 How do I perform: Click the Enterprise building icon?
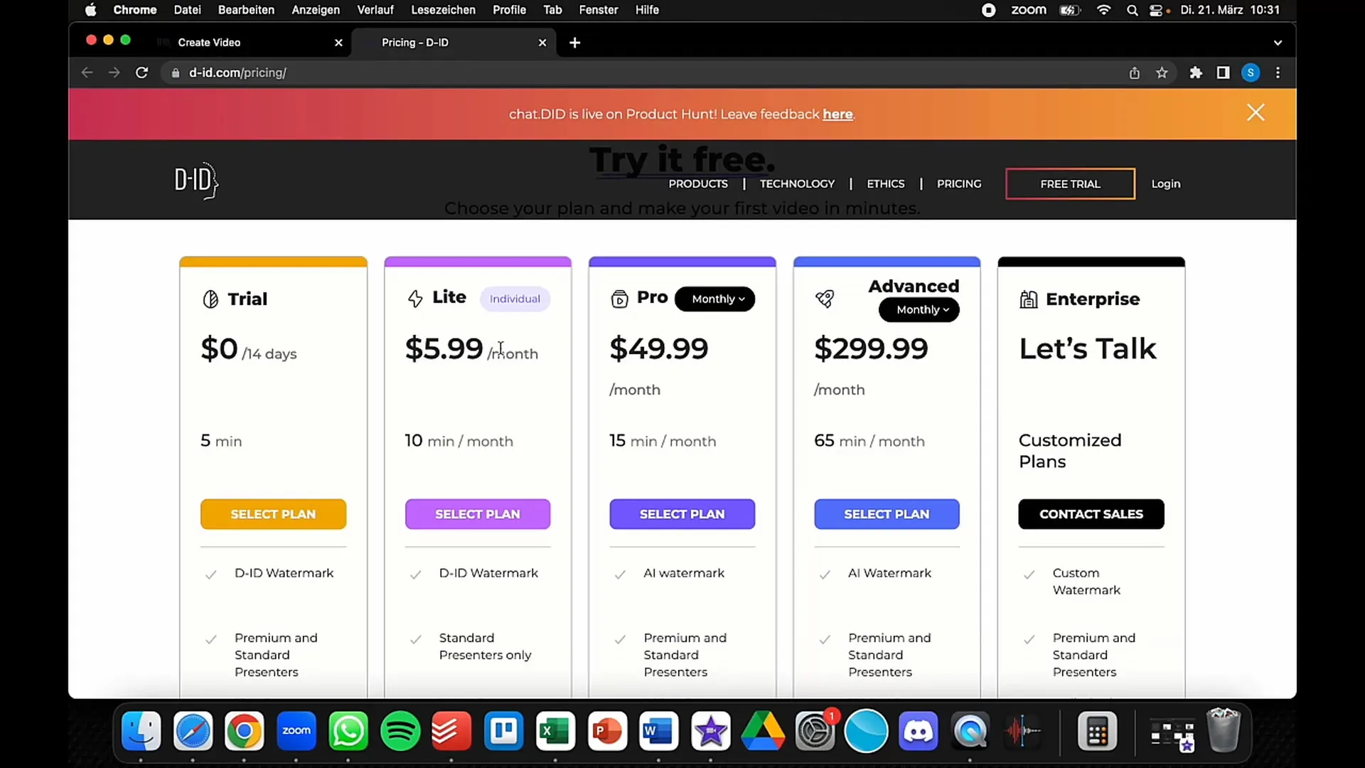[1029, 299]
